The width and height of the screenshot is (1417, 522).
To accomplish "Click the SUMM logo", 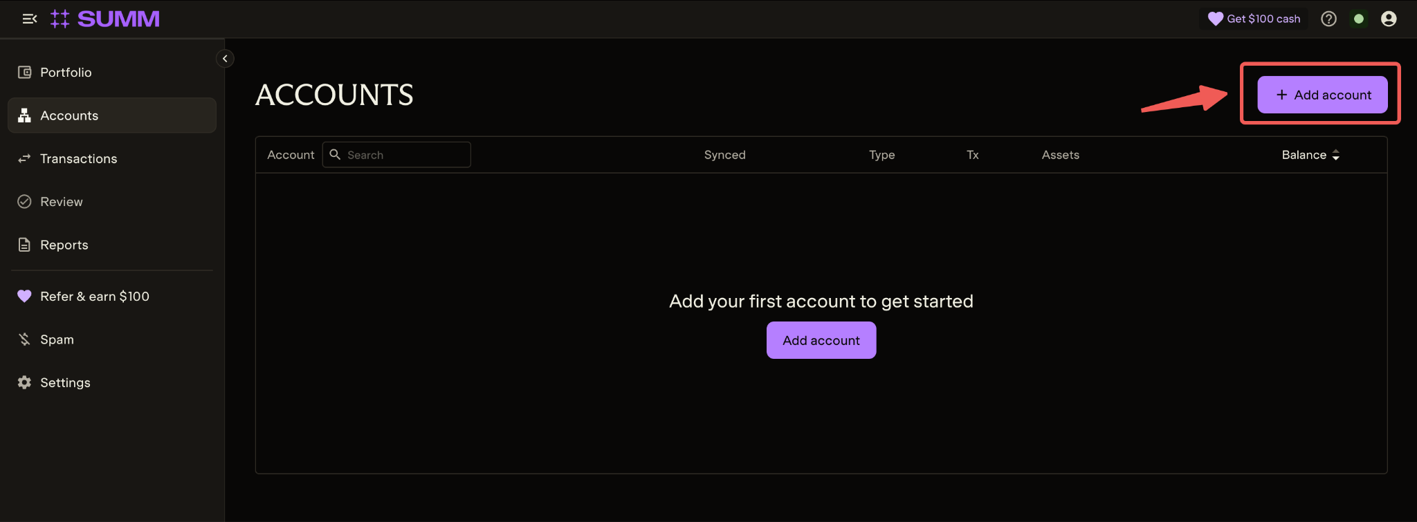I will coord(105,19).
